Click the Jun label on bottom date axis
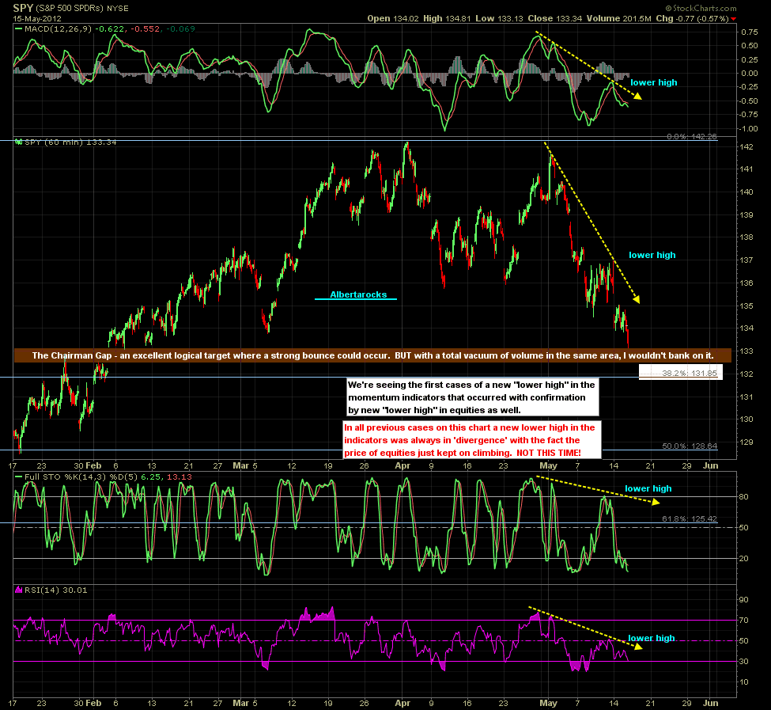 coord(711,703)
